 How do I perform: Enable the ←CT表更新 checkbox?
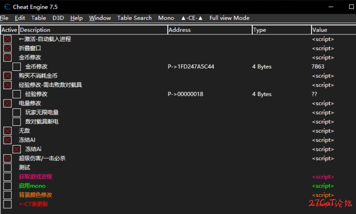[7, 204]
